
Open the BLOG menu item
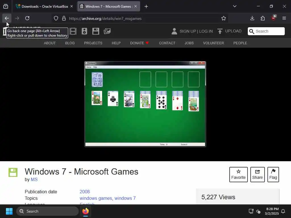pos(70,43)
